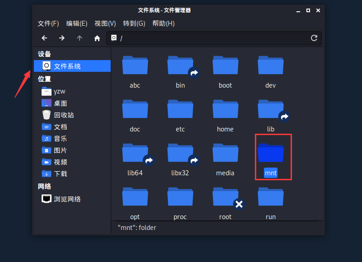Open the Trash (回收站) in sidebar
Screen dimensions: 362x262
pos(63,115)
